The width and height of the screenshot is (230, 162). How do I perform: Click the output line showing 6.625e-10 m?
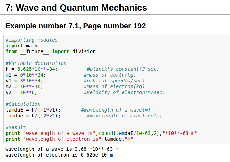[x=59, y=155]
